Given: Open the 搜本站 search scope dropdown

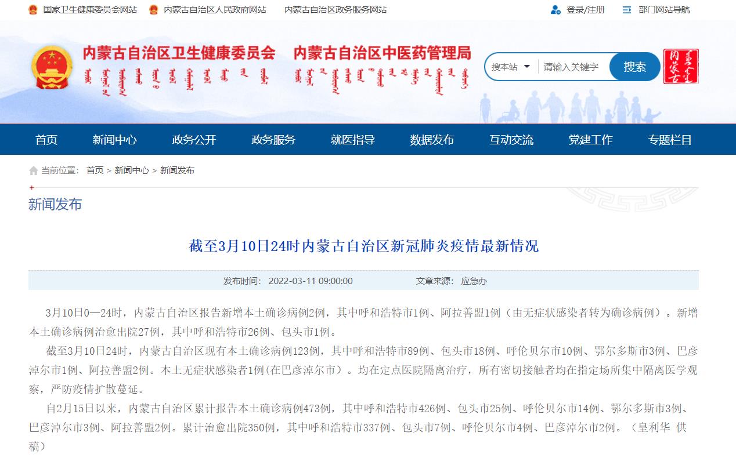Looking at the screenshot, I should tap(511, 67).
